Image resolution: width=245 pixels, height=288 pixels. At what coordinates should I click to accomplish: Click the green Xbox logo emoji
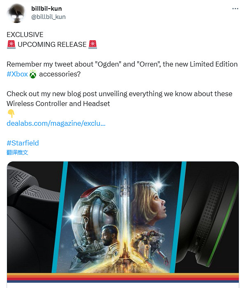pos(33,74)
